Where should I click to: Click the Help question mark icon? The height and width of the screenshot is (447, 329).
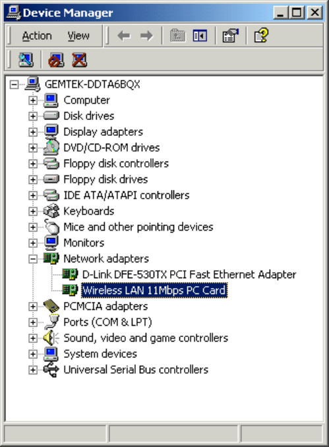tap(261, 36)
